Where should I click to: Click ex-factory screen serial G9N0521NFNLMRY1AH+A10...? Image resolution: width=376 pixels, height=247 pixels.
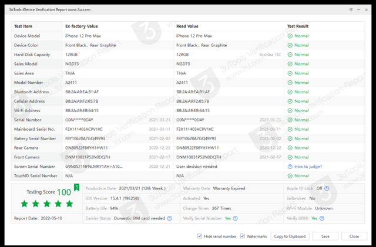coord(94,167)
